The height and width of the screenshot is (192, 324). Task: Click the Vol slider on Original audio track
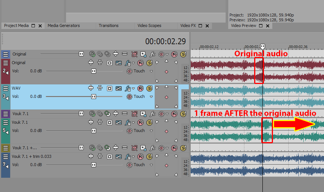tap(93, 71)
